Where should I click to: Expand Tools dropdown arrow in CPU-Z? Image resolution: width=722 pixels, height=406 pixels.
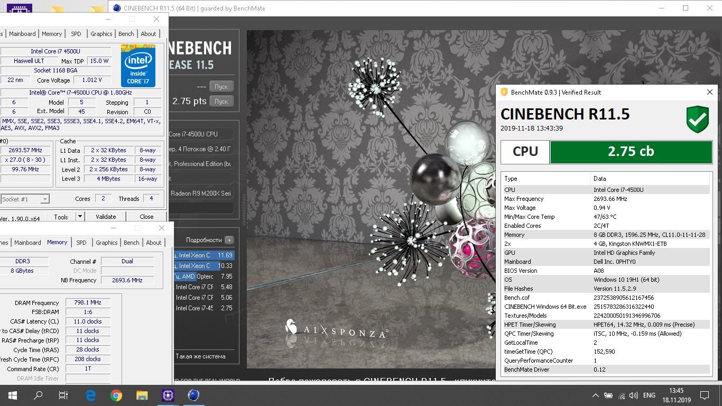point(80,217)
